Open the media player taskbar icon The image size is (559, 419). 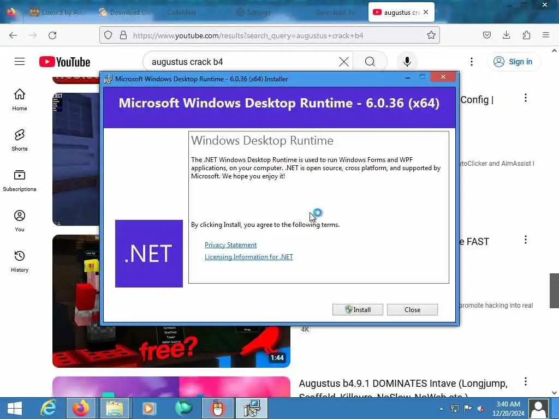(x=148, y=408)
